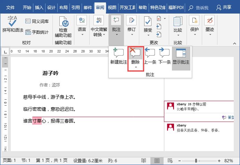
Task: Open Word Count (字数统计)
Action: point(37,32)
